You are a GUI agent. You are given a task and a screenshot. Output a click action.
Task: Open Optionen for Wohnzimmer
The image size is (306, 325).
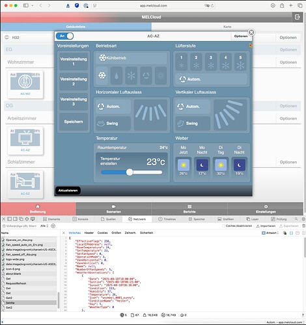point(288,62)
